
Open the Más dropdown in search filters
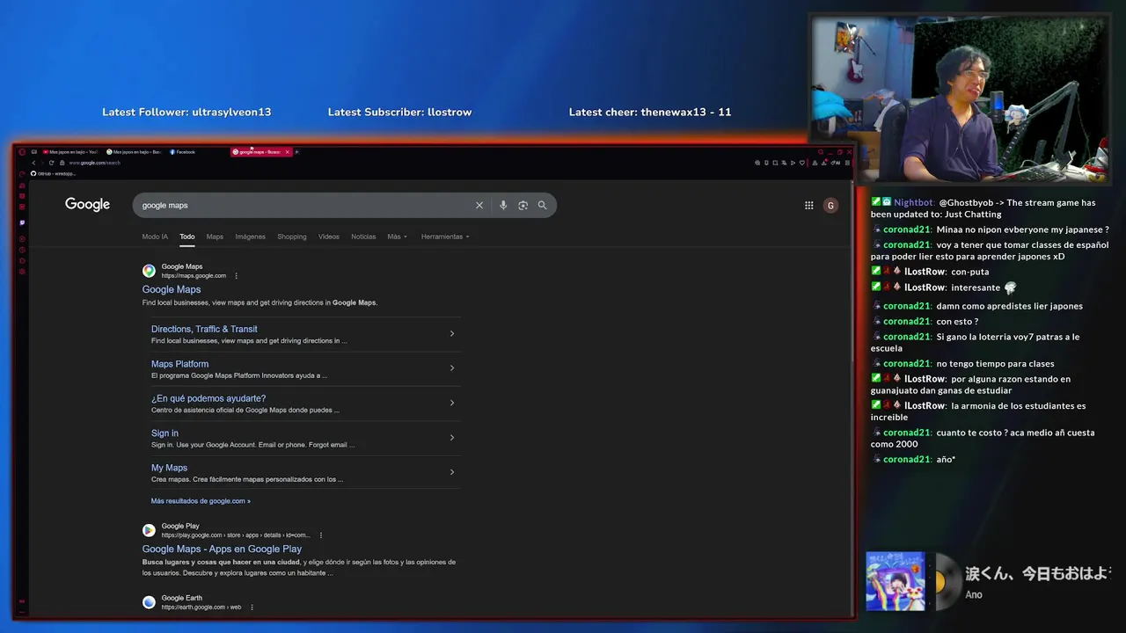398,236
